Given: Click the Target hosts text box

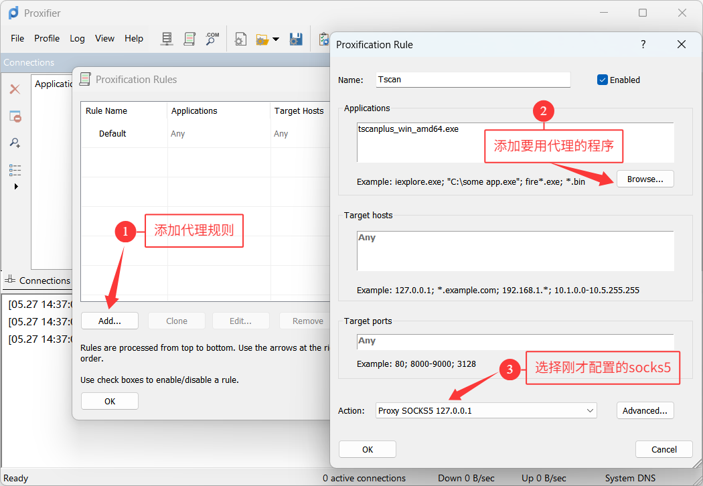Looking at the screenshot, I should (515, 251).
